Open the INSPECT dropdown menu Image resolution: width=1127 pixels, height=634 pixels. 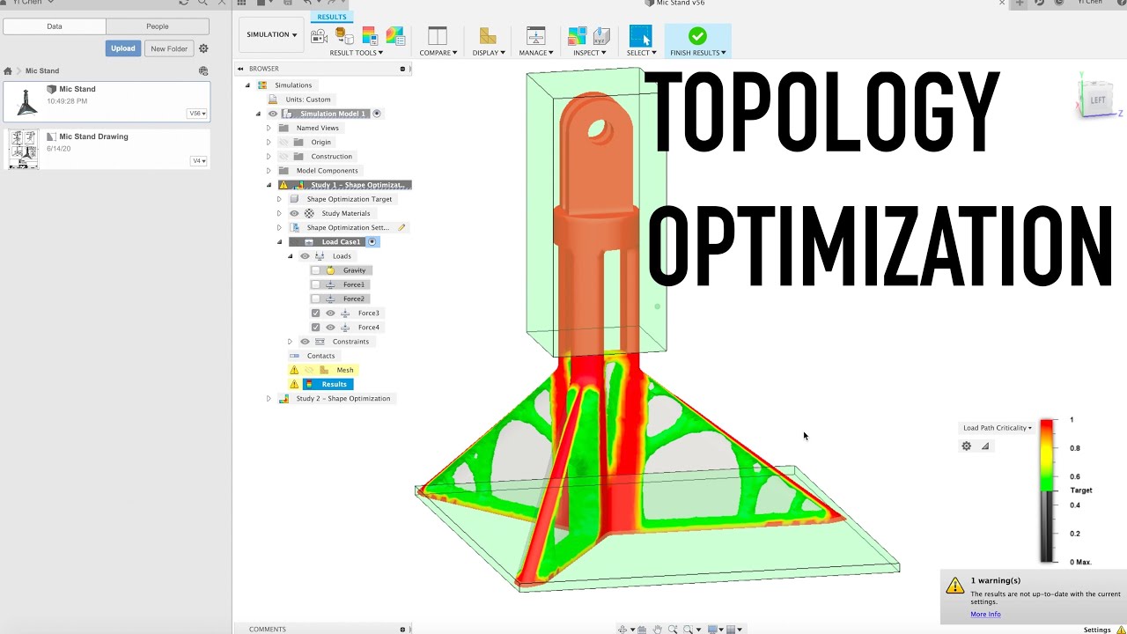point(590,53)
